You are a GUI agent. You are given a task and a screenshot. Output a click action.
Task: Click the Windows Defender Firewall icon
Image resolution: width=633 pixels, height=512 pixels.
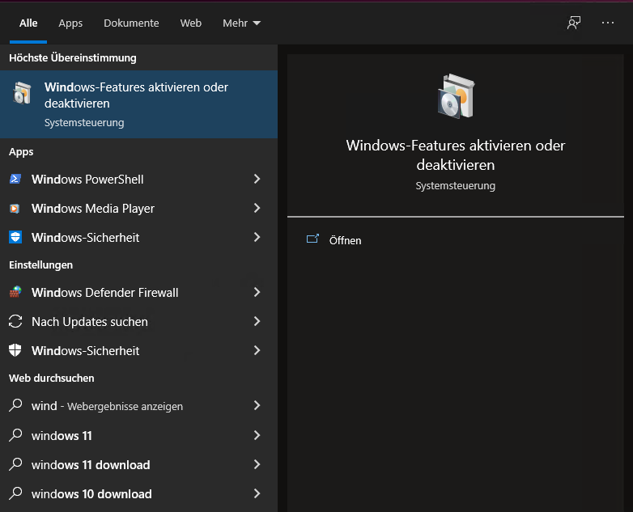click(15, 292)
